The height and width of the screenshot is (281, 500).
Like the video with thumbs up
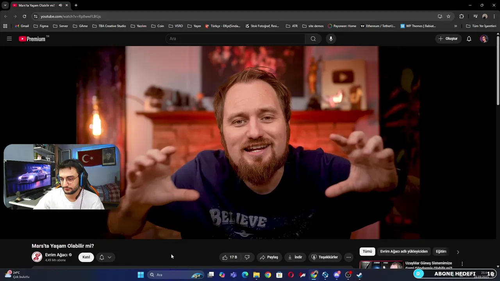click(x=230, y=257)
